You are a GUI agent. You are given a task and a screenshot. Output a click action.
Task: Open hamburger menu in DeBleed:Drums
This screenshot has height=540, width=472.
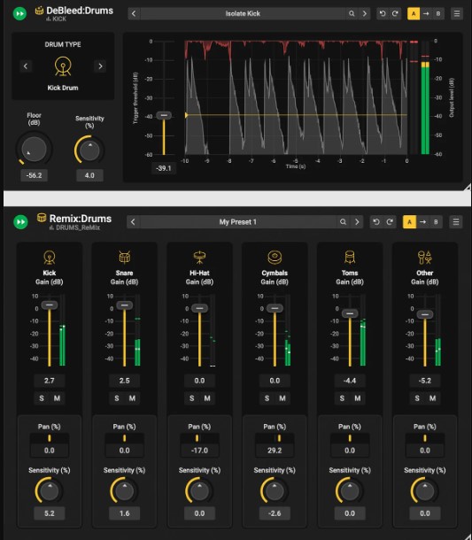[x=457, y=14]
